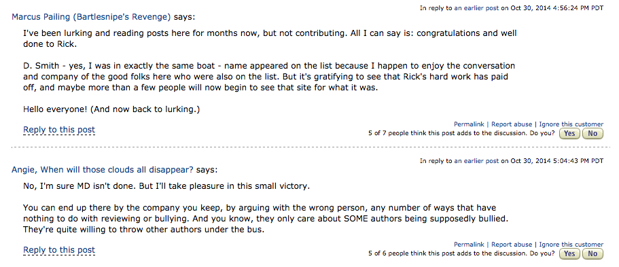This screenshot has width=619, height=267.
Task: Reply to Angie's post
Action: 59,249
